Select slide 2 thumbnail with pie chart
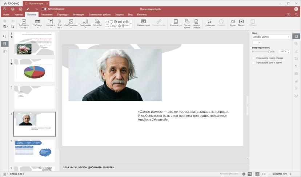This screenshot has width=301, height=177. click(35, 71)
